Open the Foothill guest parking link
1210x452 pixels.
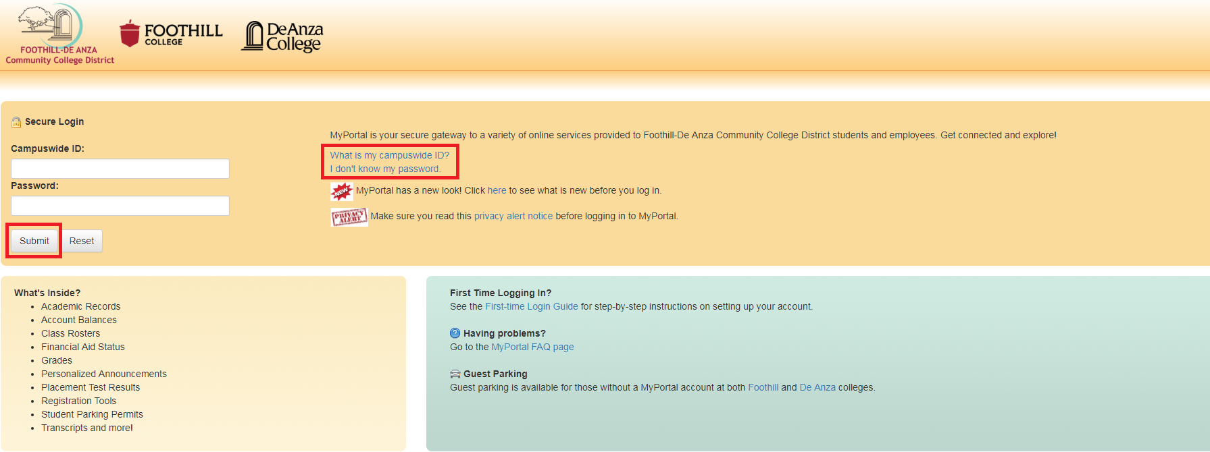click(x=763, y=387)
